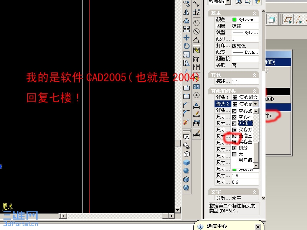This screenshot has height=230, width=307.
Task: Switch to Flat Shaded mode
Action: coord(187,162)
